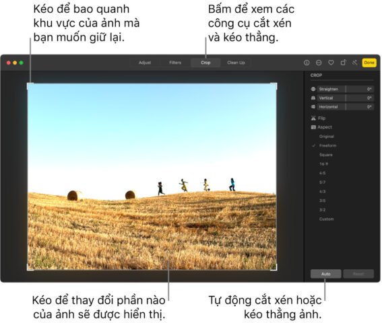
Task: Click the Rotate icon in toolbar
Action: pos(343,63)
